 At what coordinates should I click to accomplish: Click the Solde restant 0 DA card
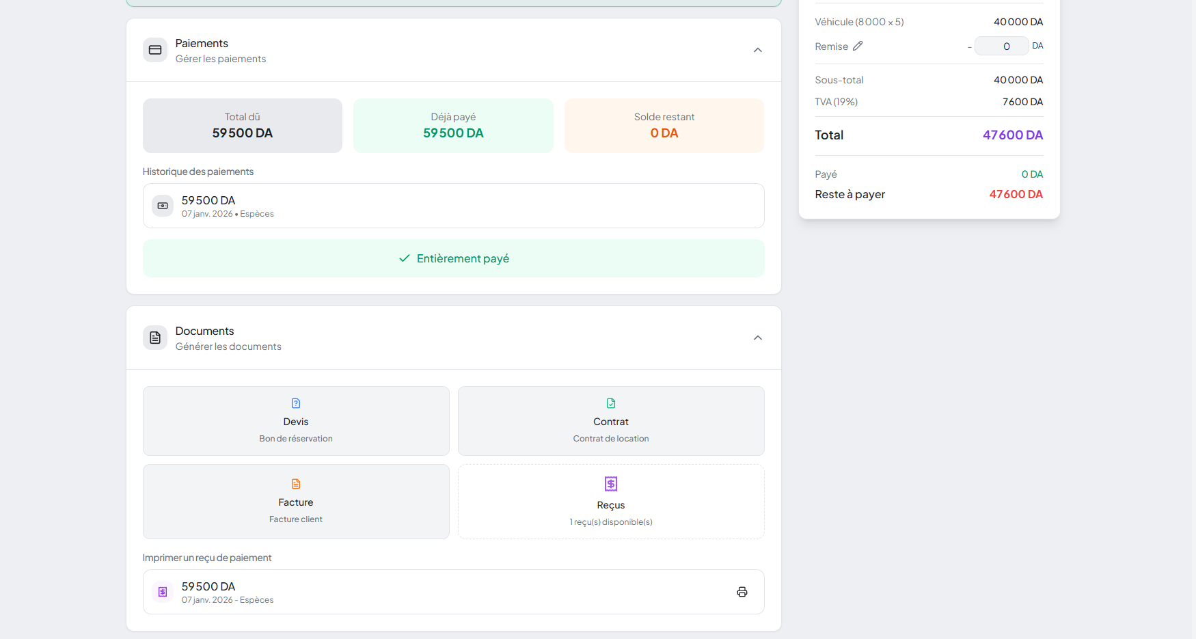point(664,126)
